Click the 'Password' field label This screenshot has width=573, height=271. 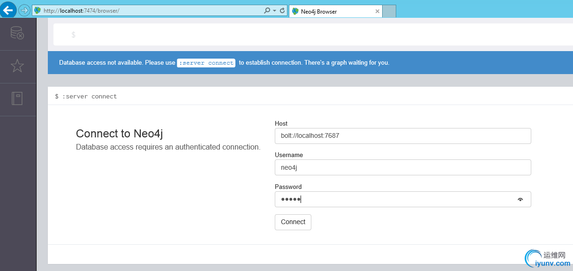coord(288,187)
